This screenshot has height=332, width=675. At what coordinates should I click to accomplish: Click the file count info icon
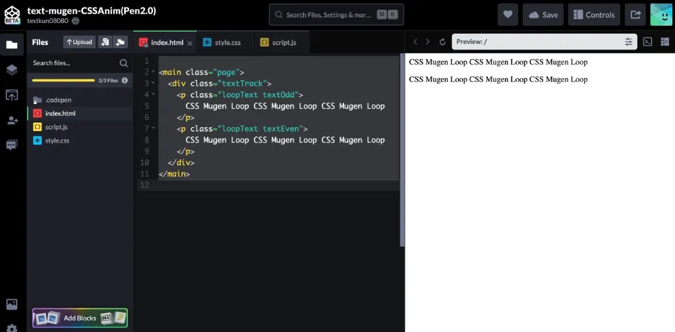pyautogui.click(x=125, y=80)
